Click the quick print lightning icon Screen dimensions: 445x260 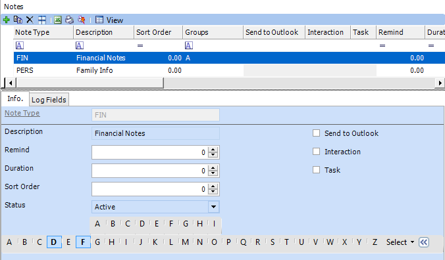(x=82, y=20)
